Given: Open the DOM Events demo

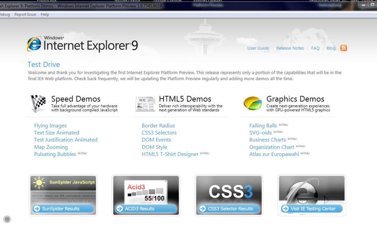Looking at the screenshot, I should pos(156,140).
